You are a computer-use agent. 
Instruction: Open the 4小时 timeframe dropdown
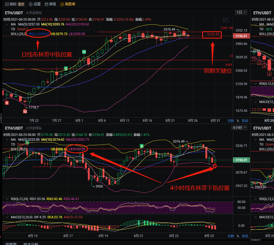(239, 128)
